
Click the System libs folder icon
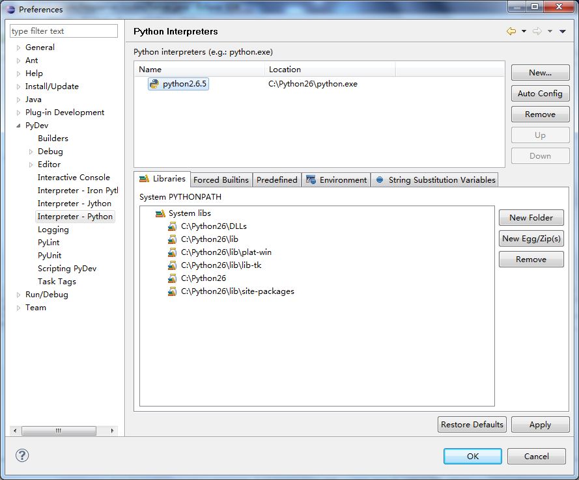160,213
